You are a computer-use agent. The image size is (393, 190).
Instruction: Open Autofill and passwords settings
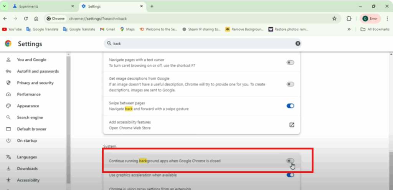point(33,71)
